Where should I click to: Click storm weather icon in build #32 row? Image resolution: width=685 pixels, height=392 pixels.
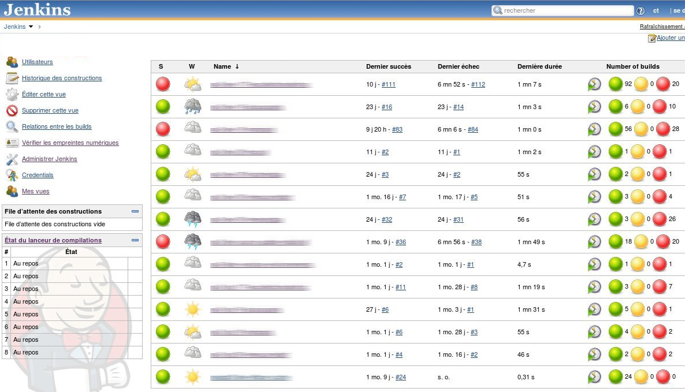pyautogui.click(x=193, y=219)
